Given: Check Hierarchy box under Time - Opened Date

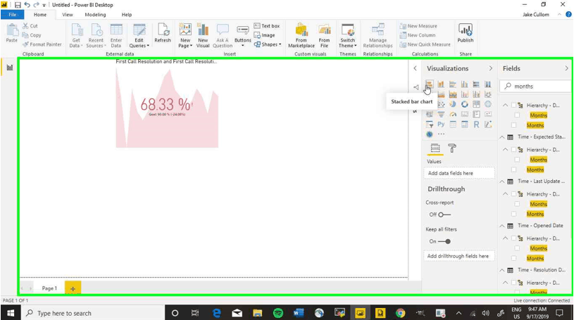Looking at the screenshot, I should tap(513, 238).
